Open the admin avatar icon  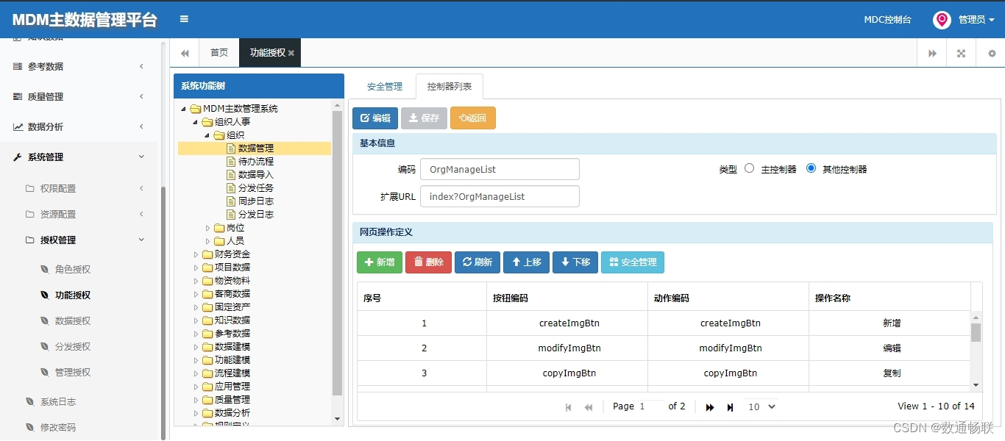tap(942, 20)
